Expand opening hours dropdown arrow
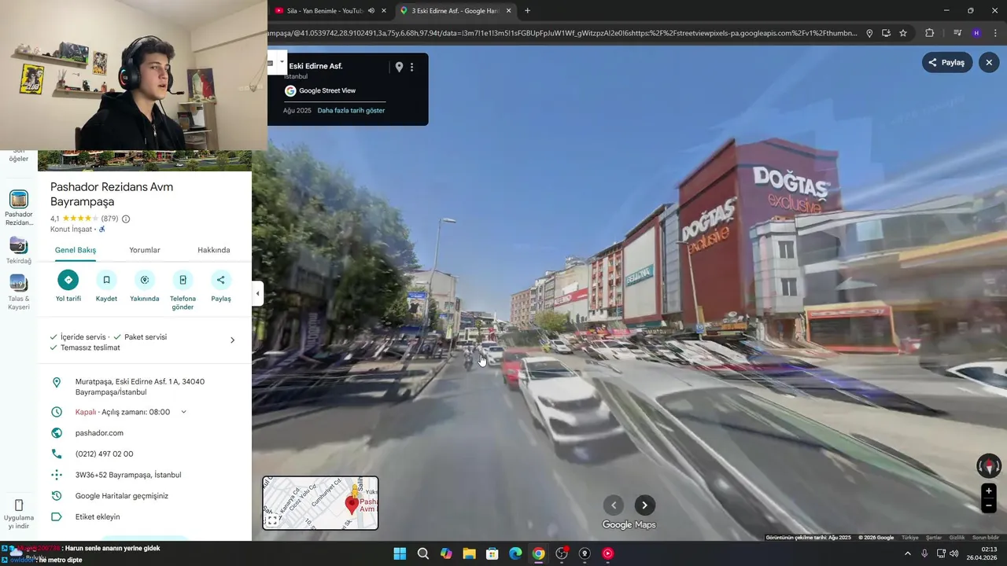The width and height of the screenshot is (1007, 566). (x=183, y=412)
